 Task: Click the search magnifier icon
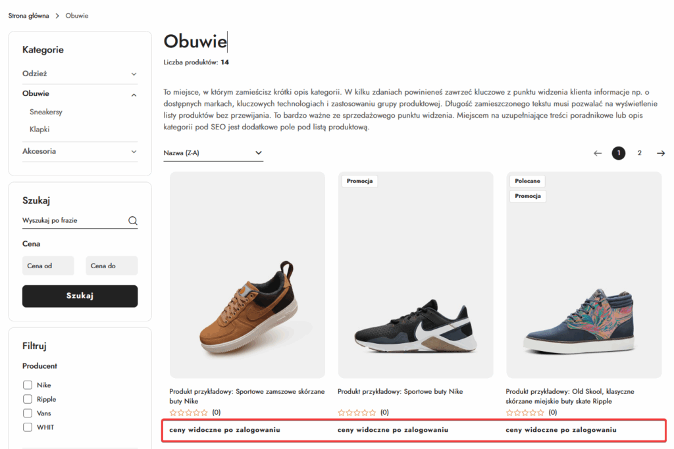pos(132,221)
